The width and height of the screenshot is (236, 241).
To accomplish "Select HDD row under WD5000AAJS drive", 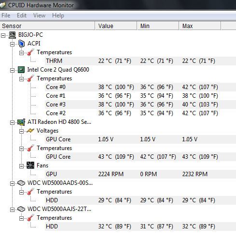I will [x=140, y=226].
